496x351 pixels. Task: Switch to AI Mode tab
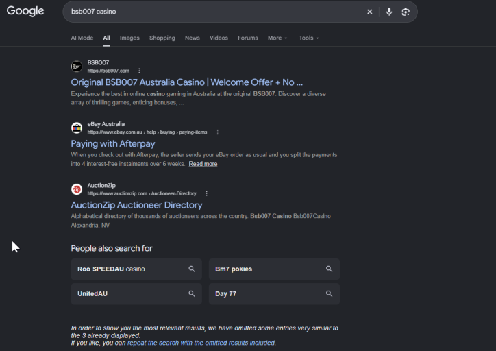point(82,38)
